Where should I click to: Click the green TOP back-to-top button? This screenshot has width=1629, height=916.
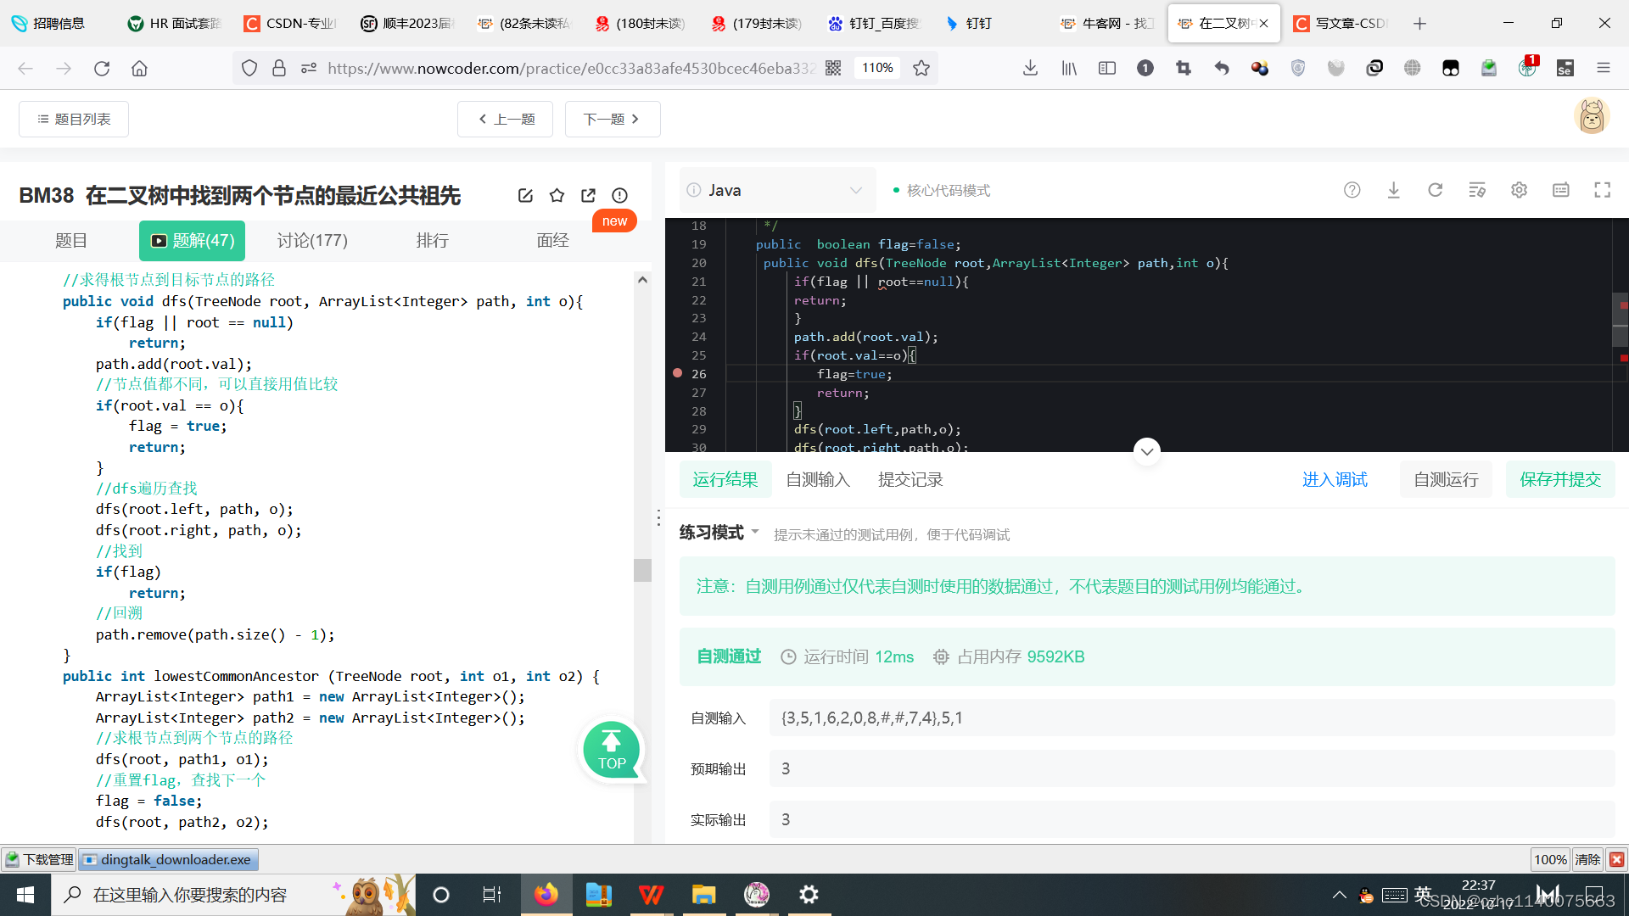tap(611, 750)
